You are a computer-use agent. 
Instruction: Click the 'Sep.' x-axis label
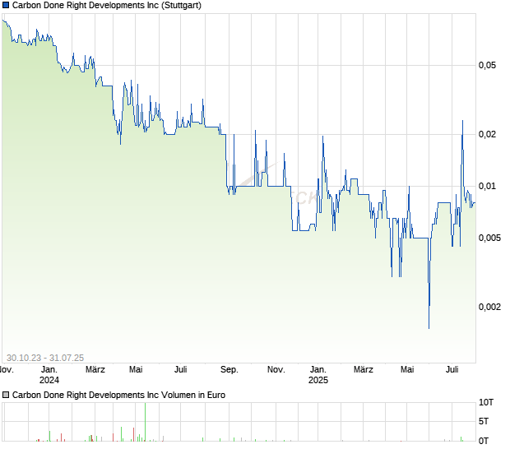pos(229,370)
